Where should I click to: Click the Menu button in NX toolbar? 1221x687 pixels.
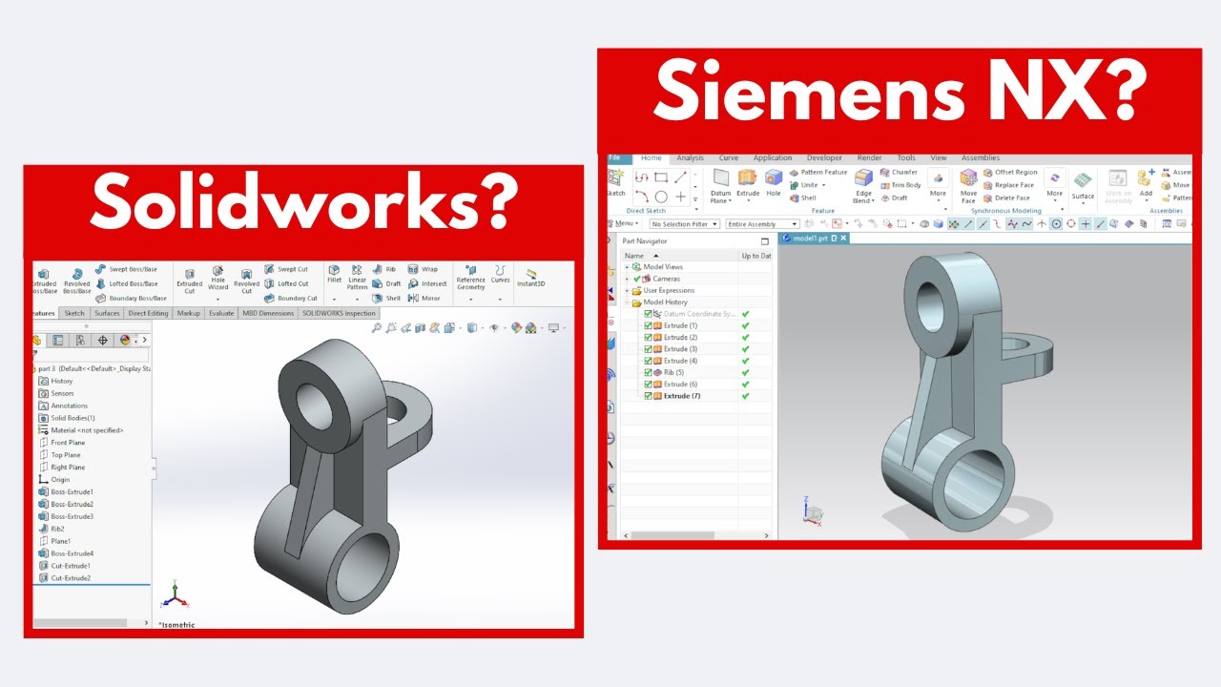click(x=626, y=224)
